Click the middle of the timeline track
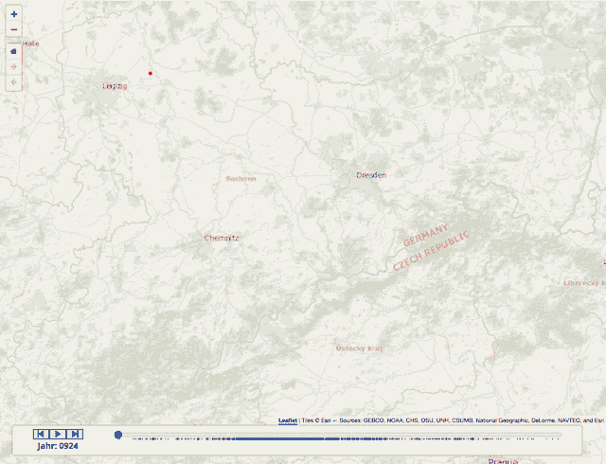This screenshot has height=464, width=606. [x=339, y=436]
